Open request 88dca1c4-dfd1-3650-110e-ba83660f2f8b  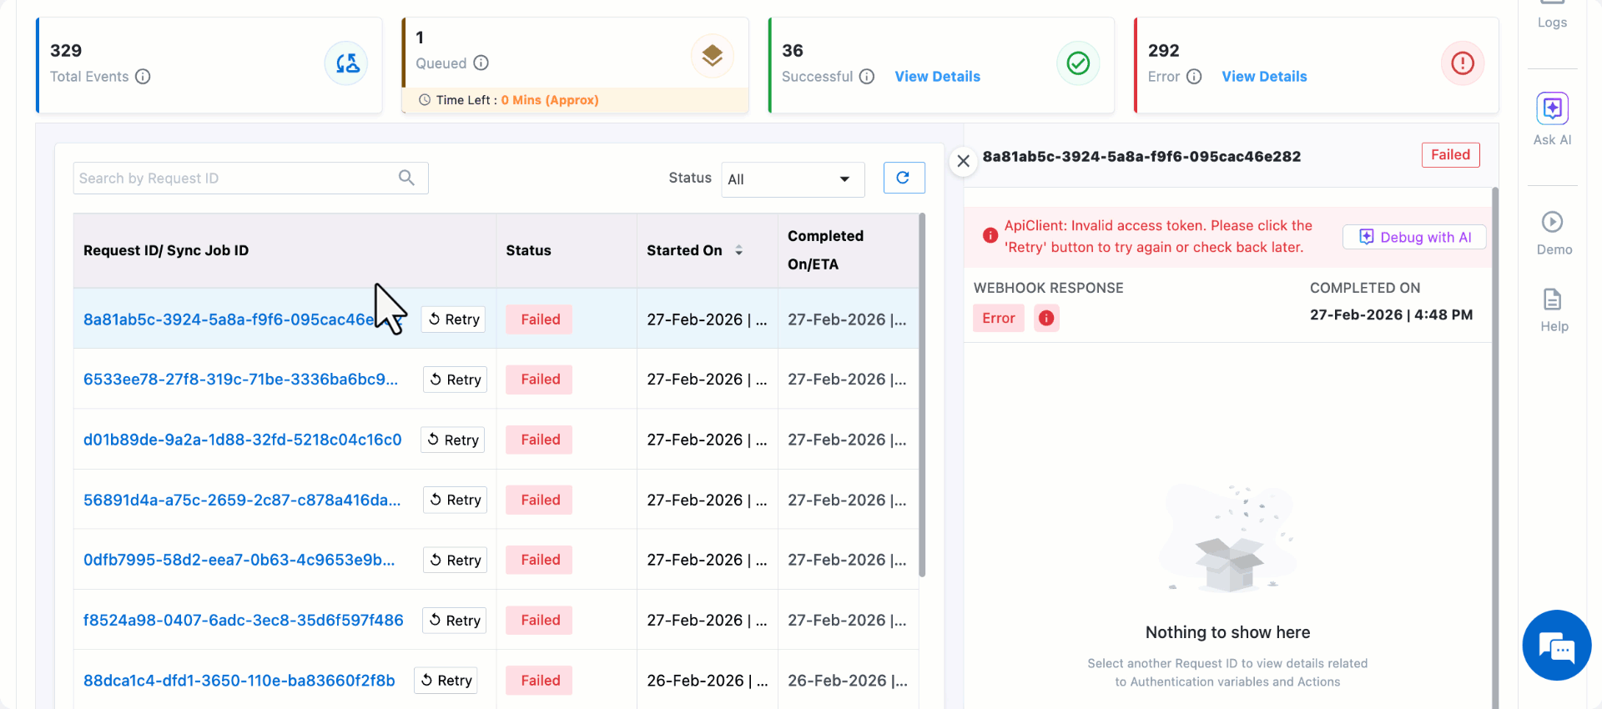coord(239,680)
